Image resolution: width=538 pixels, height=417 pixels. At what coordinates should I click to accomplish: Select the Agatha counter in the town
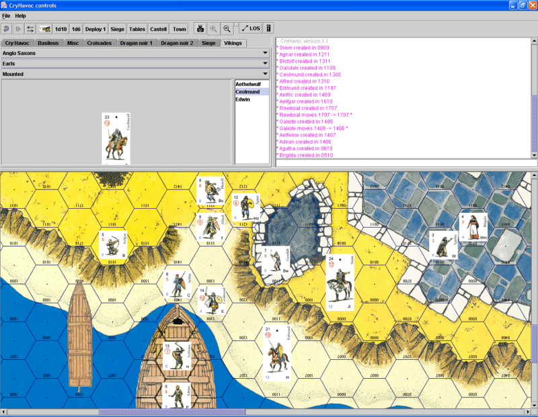[x=443, y=245]
